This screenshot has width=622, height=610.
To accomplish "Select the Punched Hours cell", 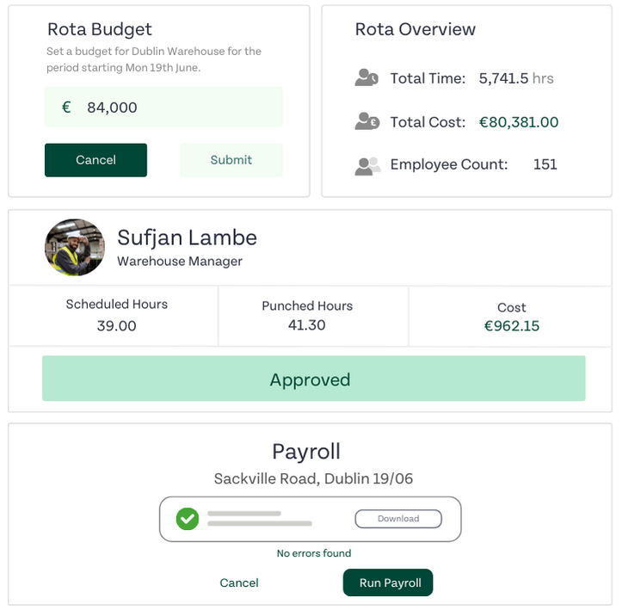I will pyautogui.click(x=306, y=316).
